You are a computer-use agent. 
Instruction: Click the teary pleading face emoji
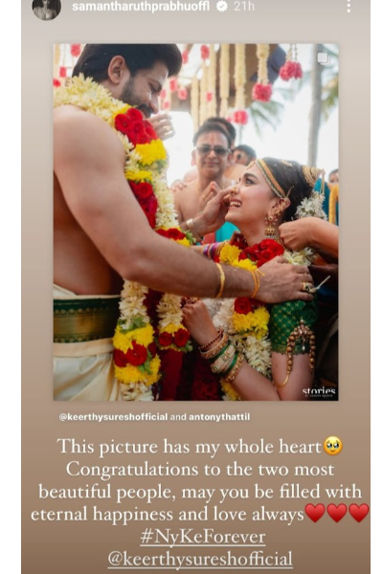pos(332,446)
